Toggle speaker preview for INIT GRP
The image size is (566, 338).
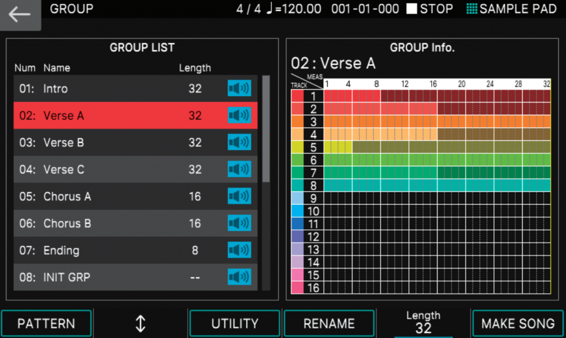pos(239,277)
